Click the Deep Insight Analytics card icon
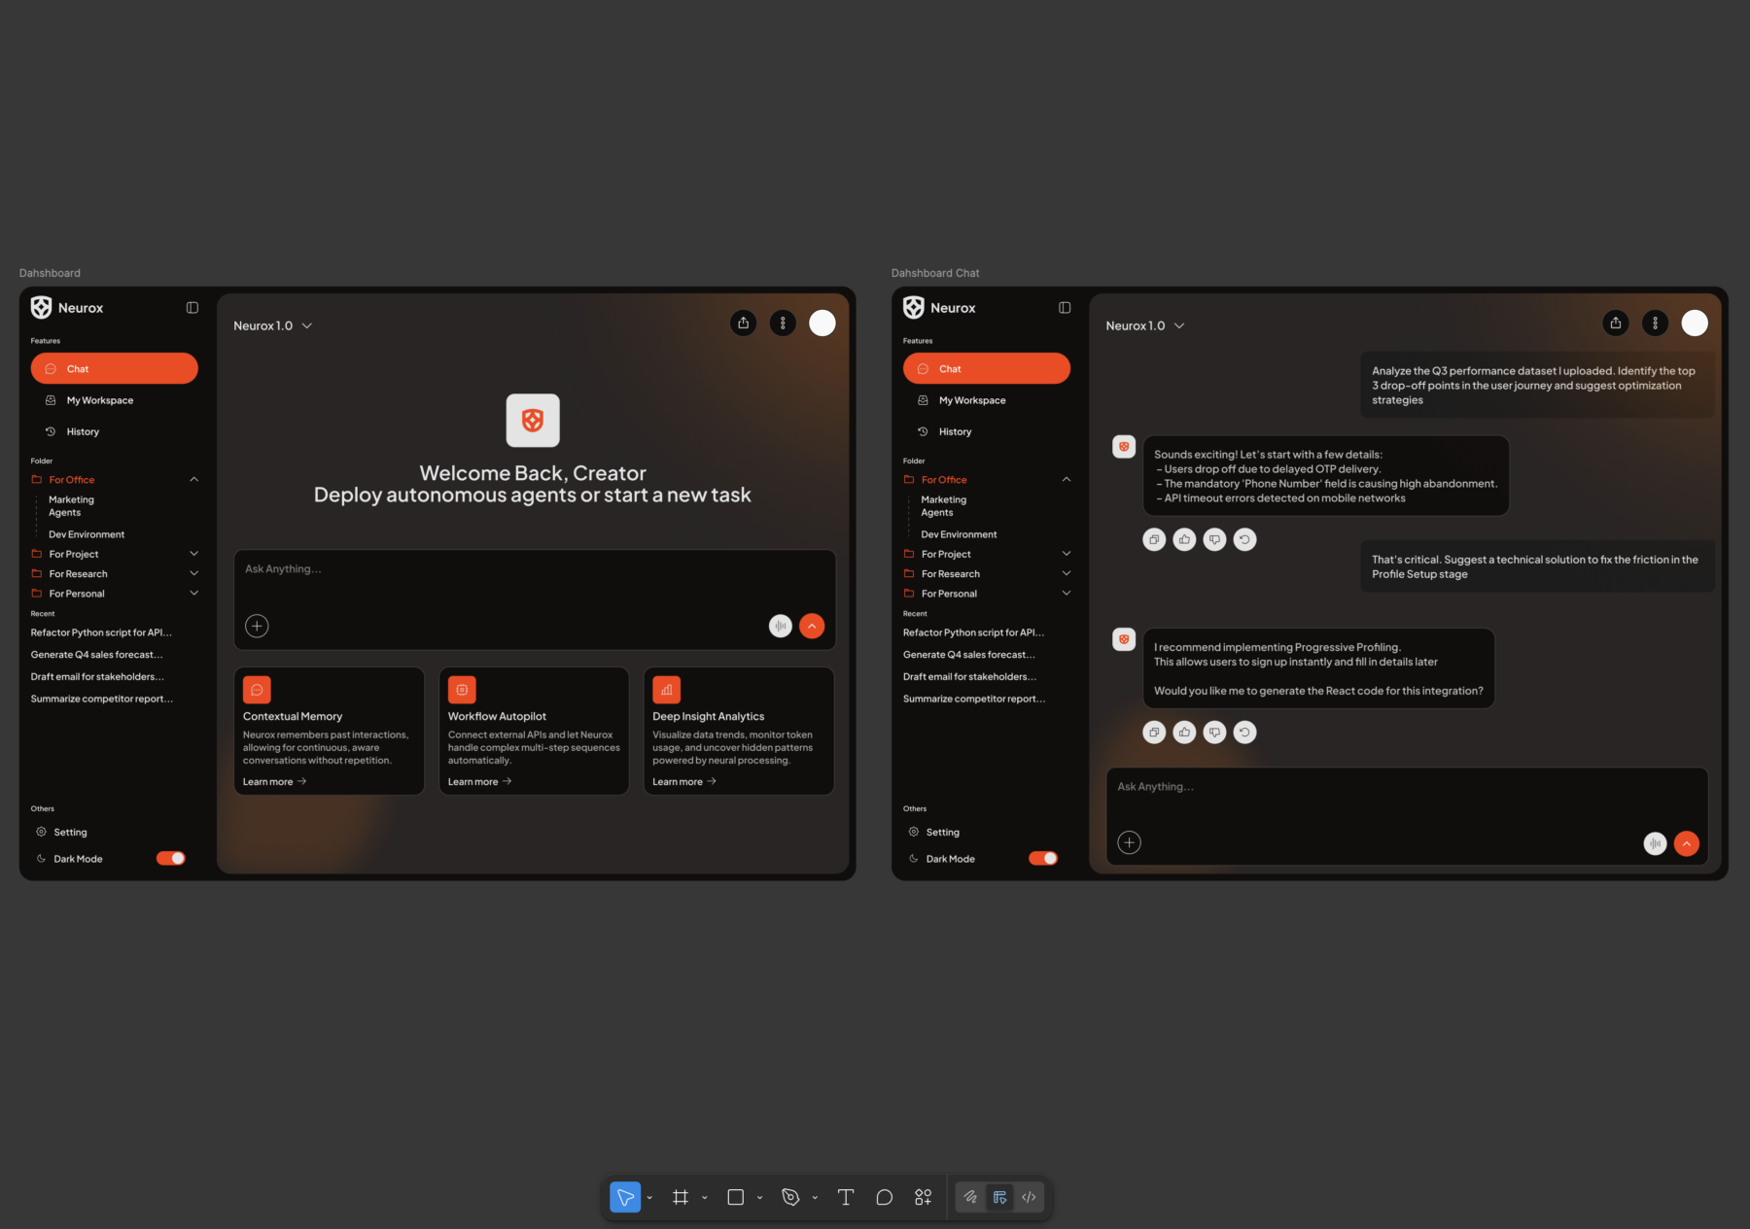The width and height of the screenshot is (1750, 1229). pyautogui.click(x=666, y=690)
